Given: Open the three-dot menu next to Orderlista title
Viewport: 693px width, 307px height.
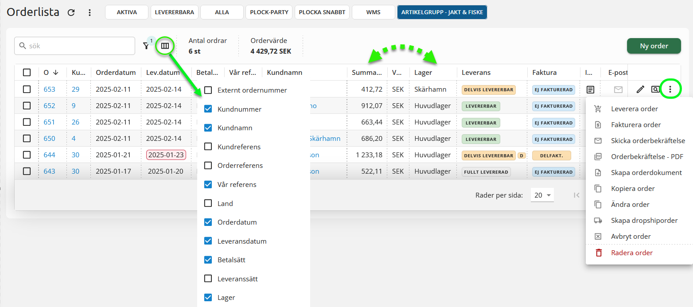Looking at the screenshot, I should [90, 12].
